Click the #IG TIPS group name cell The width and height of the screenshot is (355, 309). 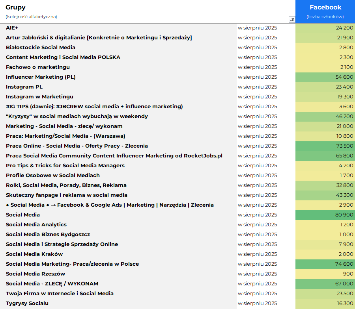tap(94, 107)
